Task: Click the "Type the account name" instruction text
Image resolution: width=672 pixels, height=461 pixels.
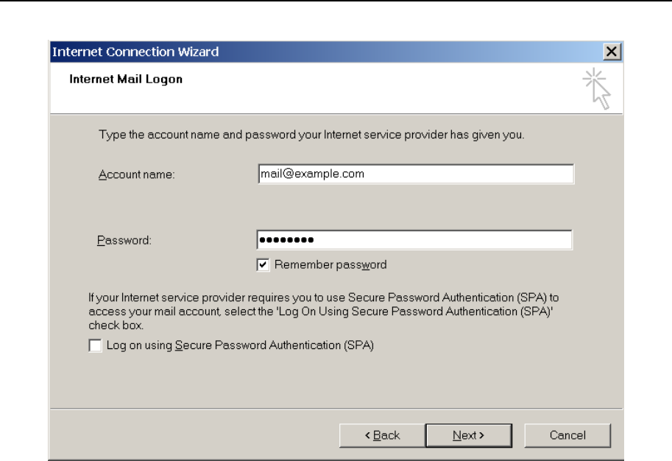Action: pos(311,136)
